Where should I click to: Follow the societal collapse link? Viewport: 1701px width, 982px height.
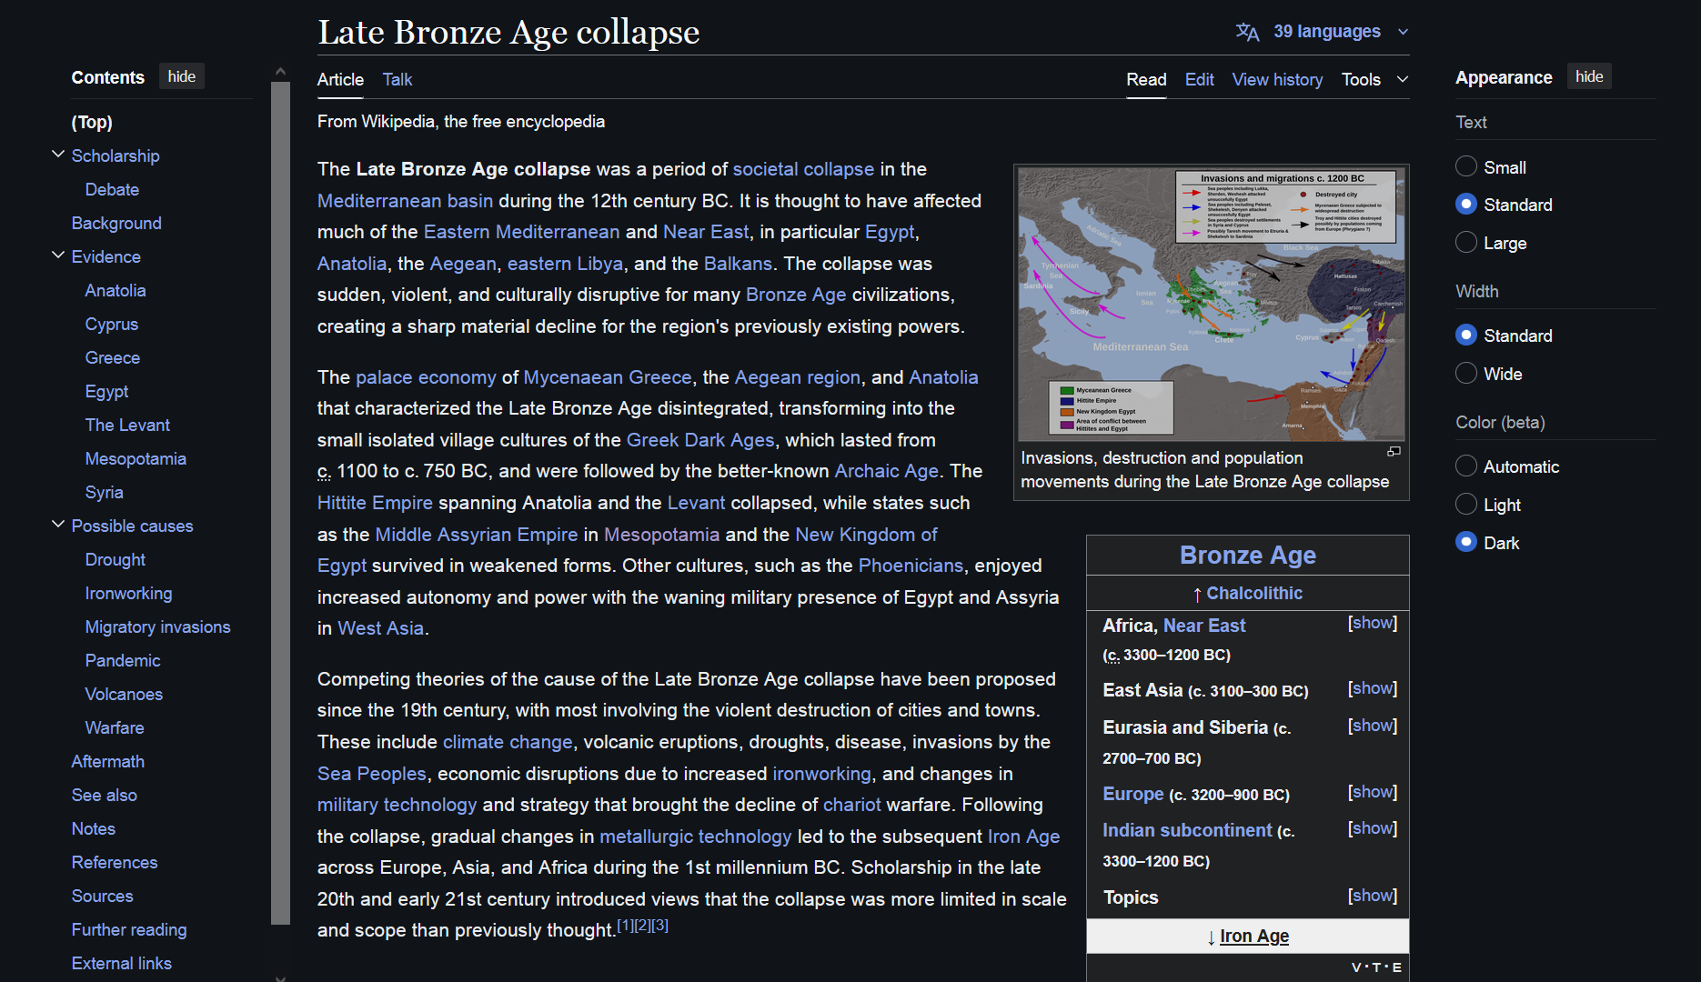803,169
